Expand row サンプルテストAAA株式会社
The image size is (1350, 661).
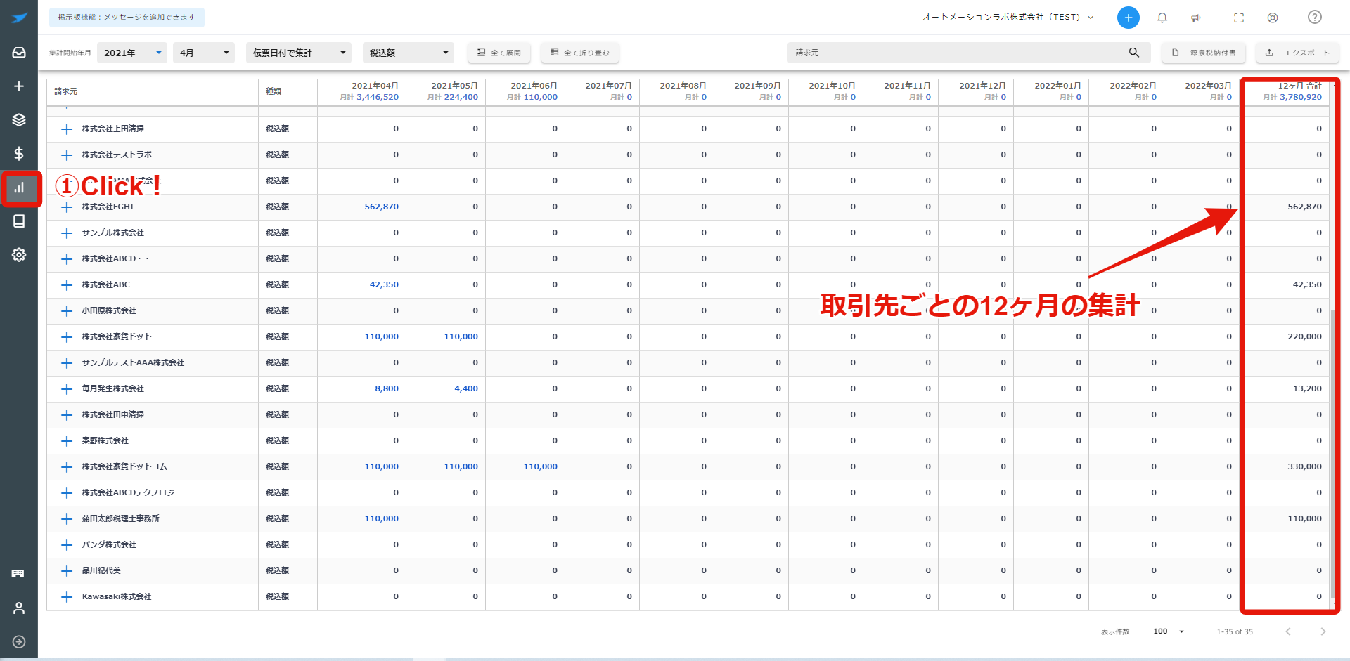click(67, 363)
